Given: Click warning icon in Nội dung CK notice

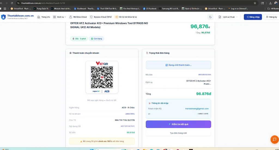Looking at the screenshot, I should 81,141.
